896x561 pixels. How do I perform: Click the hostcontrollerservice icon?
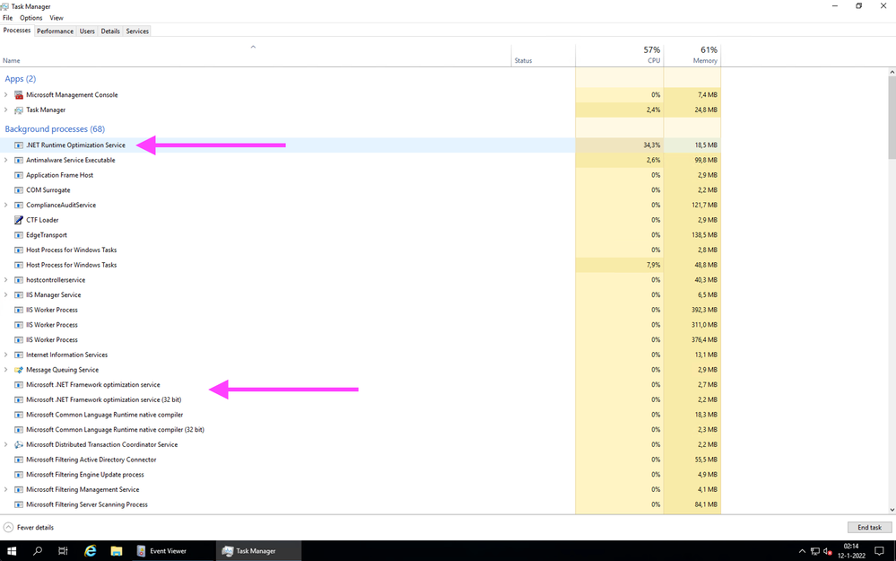pos(19,280)
